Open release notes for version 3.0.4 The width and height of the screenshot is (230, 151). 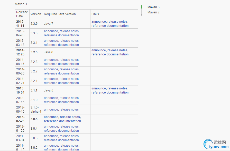click(69, 127)
